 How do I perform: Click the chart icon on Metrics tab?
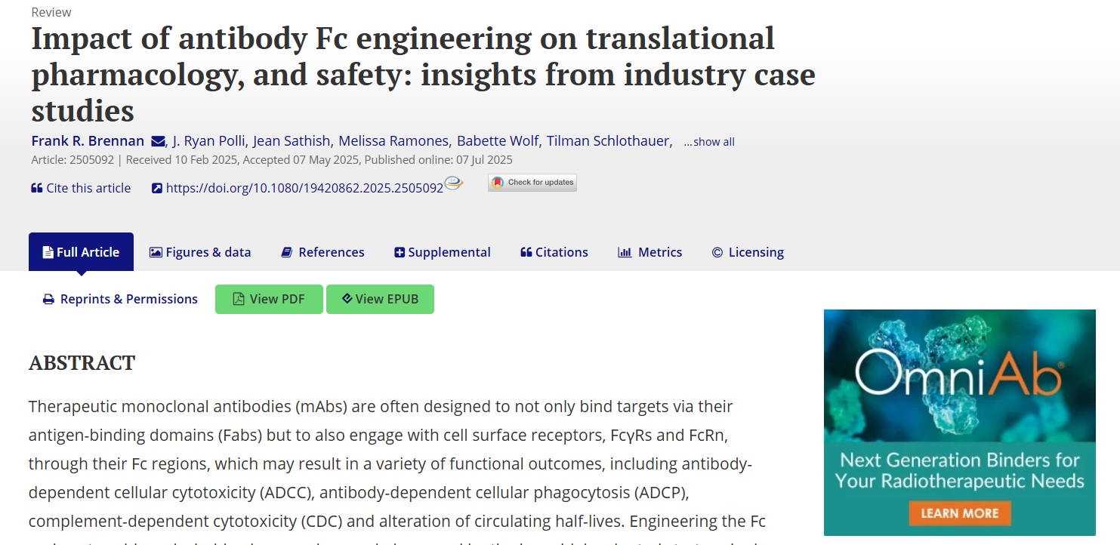point(625,252)
